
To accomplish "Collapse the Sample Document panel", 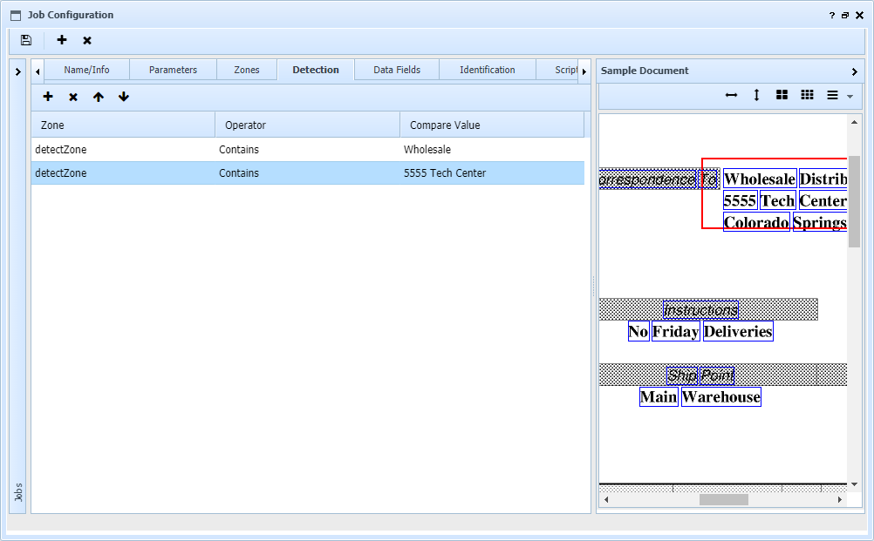I will [854, 71].
